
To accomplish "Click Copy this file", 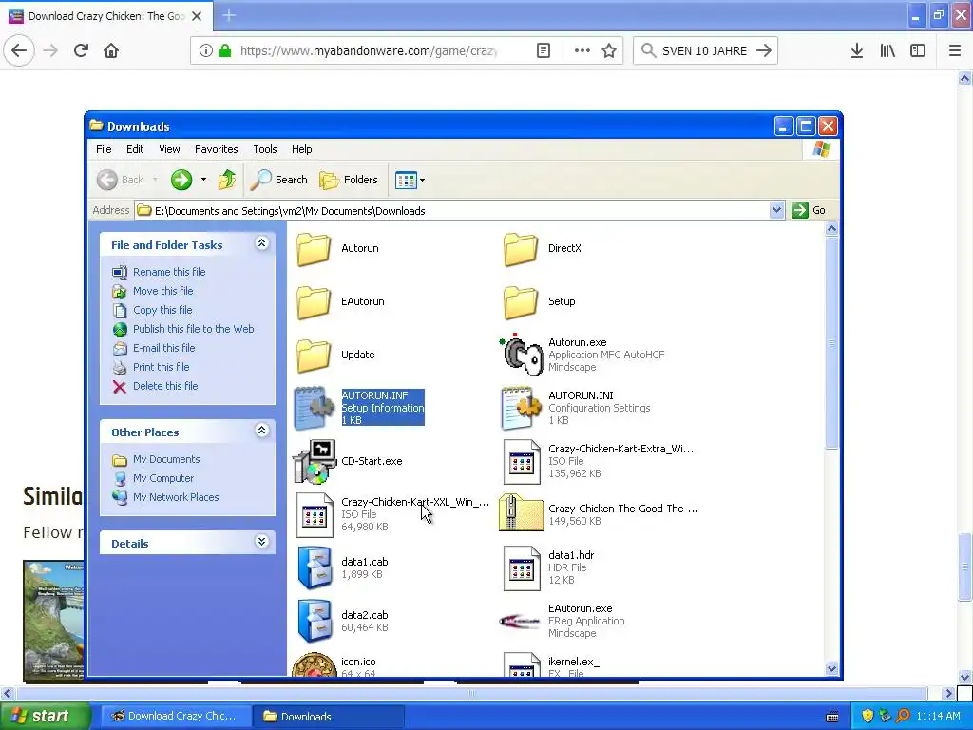I will pos(162,310).
